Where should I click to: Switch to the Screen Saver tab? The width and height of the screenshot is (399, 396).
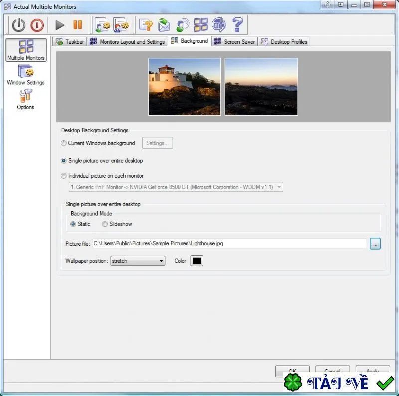tap(234, 42)
